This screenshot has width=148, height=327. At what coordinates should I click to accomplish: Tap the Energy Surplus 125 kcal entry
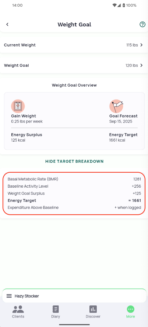(x=18, y=140)
